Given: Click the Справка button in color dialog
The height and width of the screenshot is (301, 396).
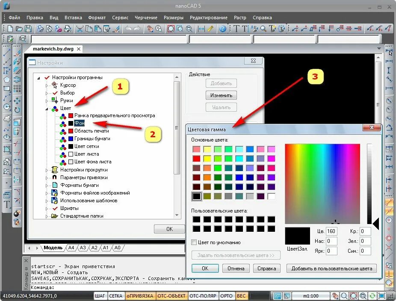Looking at the screenshot, I should [x=267, y=268].
